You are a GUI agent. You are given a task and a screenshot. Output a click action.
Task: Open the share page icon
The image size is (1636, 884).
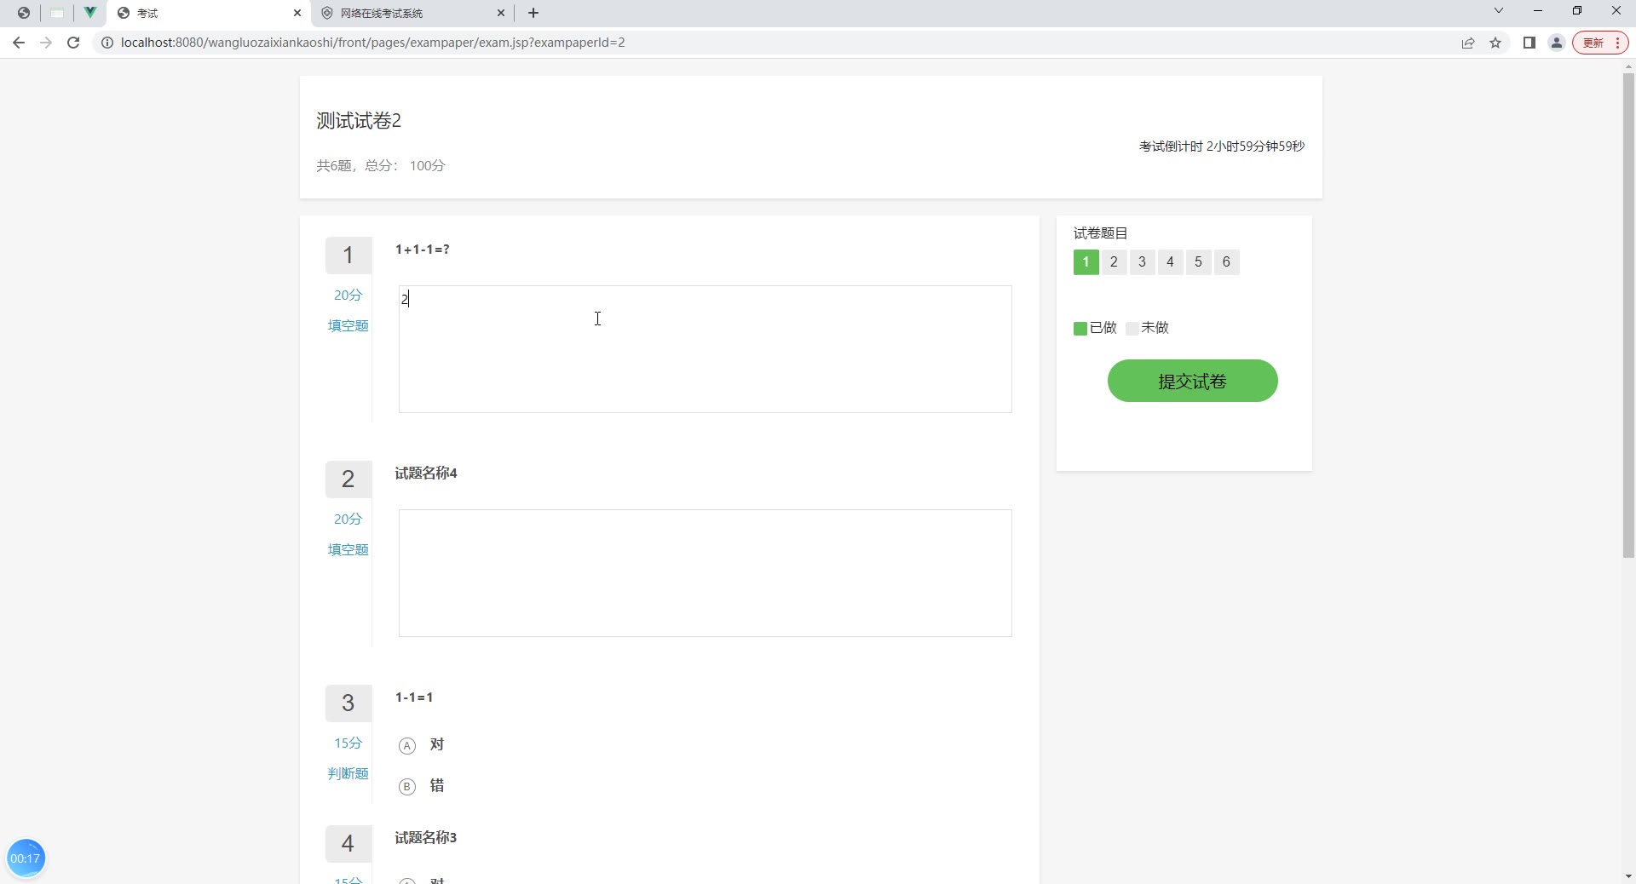pyautogui.click(x=1468, y=43)
